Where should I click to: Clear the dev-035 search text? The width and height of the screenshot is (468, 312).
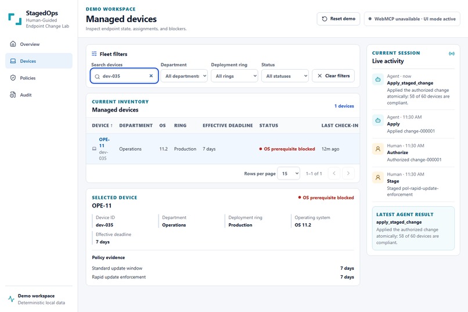click(x=151, y=76)
